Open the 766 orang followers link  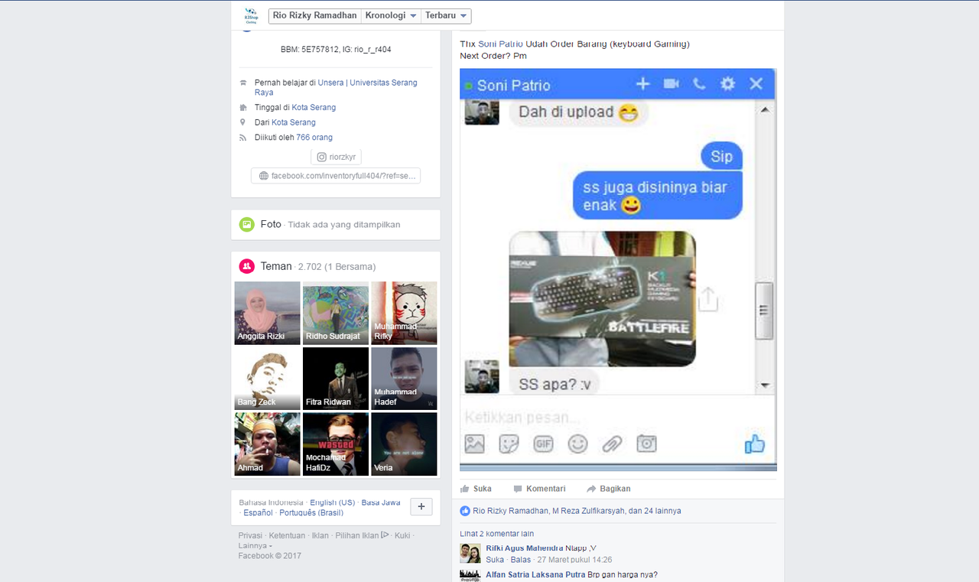314,138
